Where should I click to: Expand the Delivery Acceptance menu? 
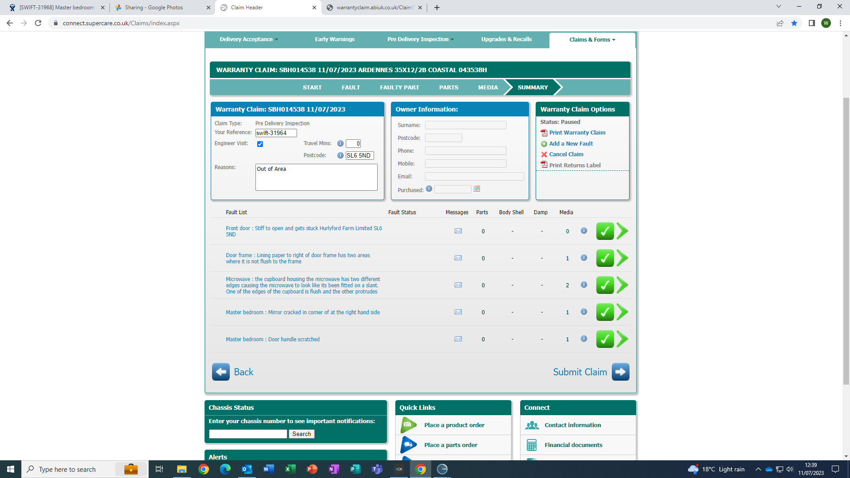point(249,39)
